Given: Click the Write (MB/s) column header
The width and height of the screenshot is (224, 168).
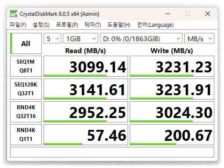Looking at the screenshot, I should [x=172, y=51].
